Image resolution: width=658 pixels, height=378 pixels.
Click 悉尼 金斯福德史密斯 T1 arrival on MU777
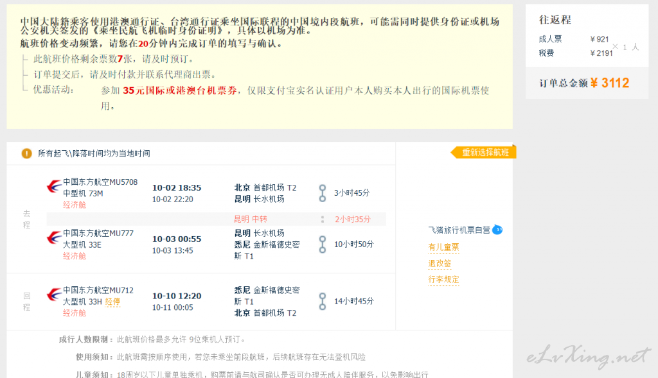[267, 250]
